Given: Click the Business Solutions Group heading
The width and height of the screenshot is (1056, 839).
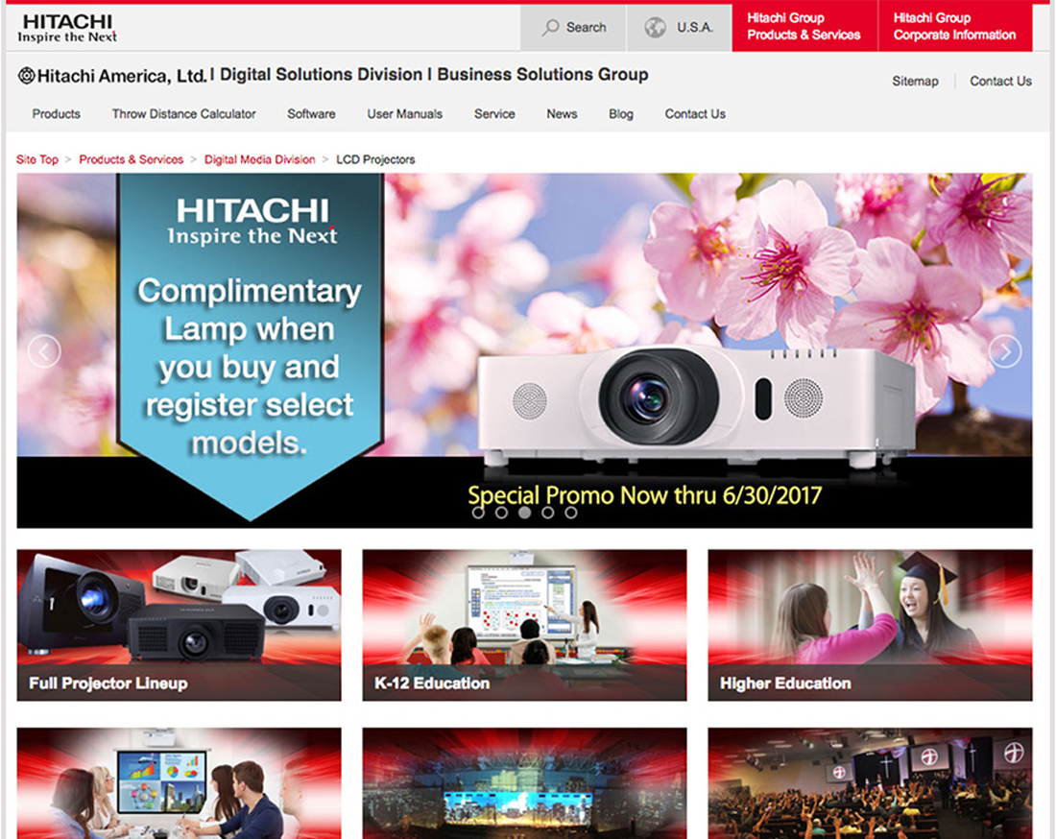Looking at the screenshot, I should [x=542, y=74].
